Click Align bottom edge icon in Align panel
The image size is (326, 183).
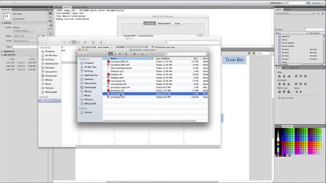[306, 76]
